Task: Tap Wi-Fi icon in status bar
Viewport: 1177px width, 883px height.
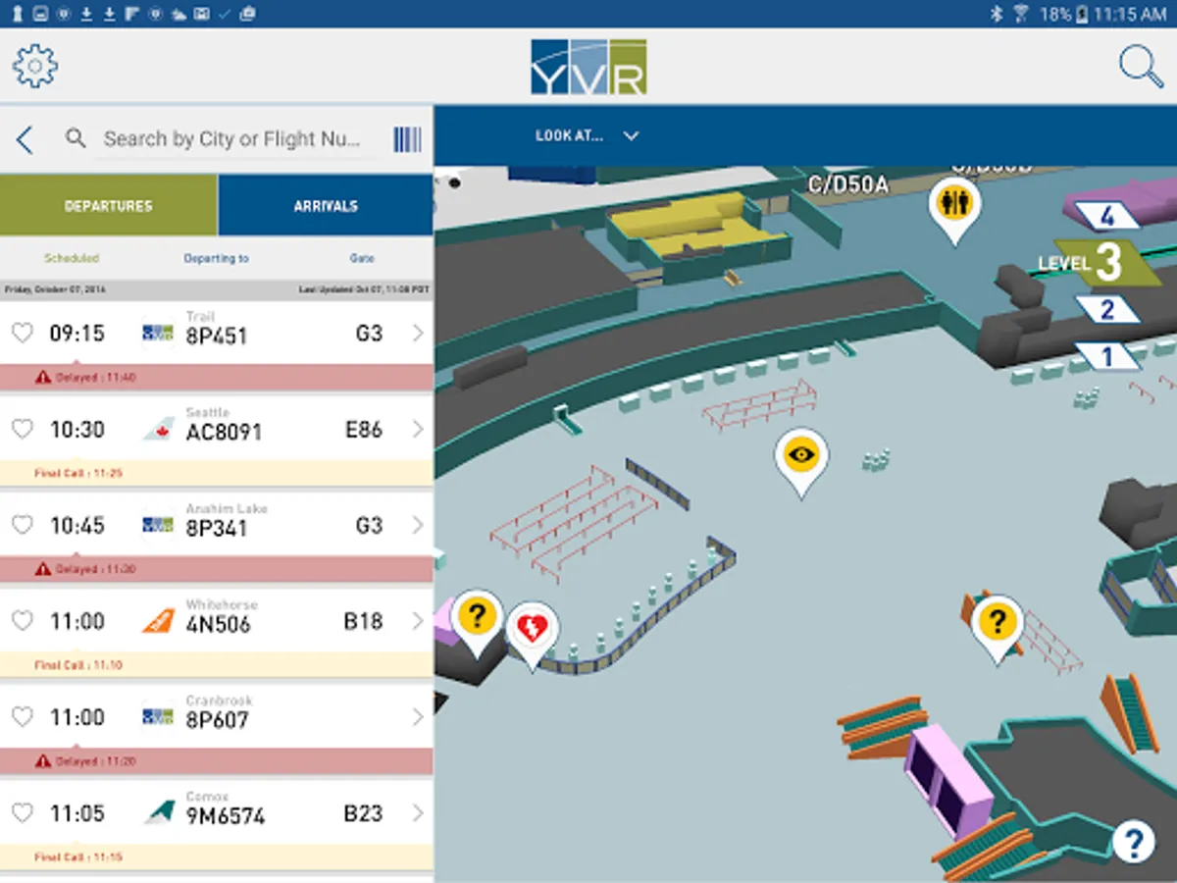Action: click(x=1021, y=14)
